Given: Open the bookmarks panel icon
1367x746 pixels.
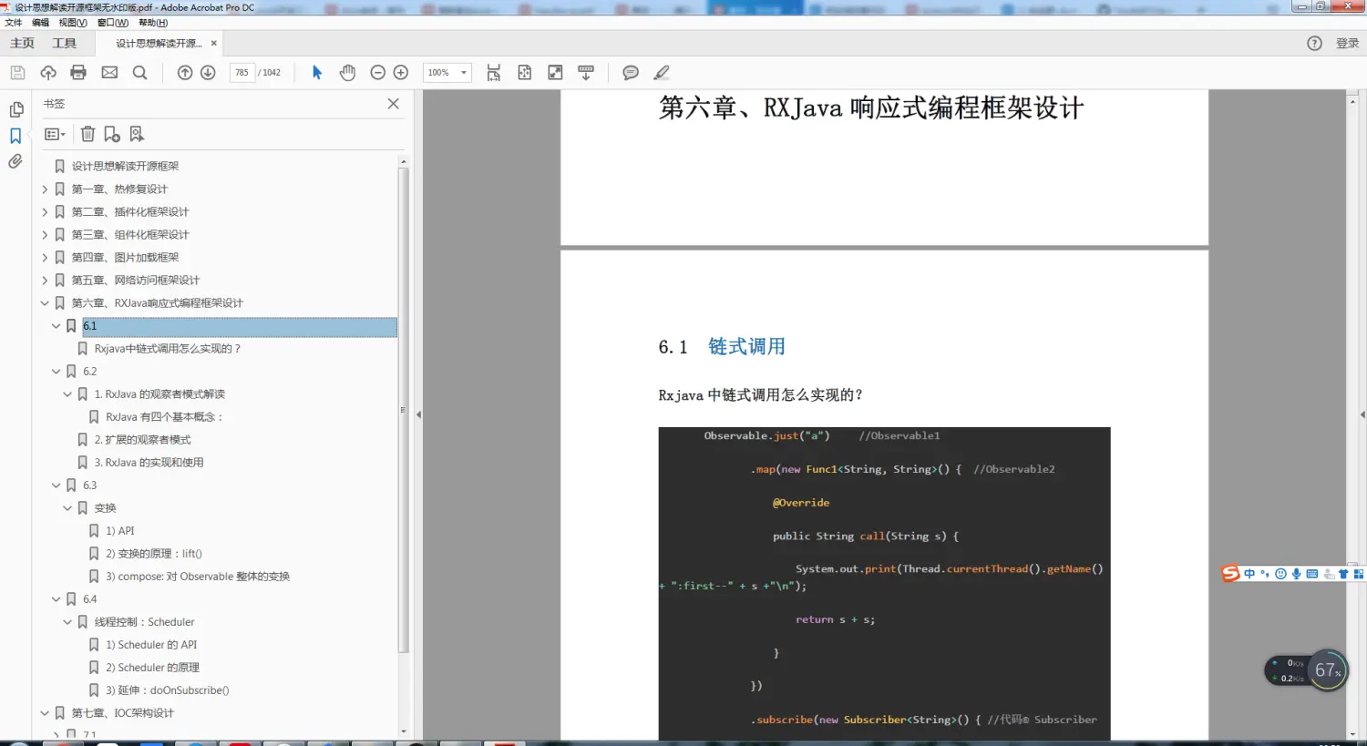Looking at the screenshot, I should coord(15,136).
